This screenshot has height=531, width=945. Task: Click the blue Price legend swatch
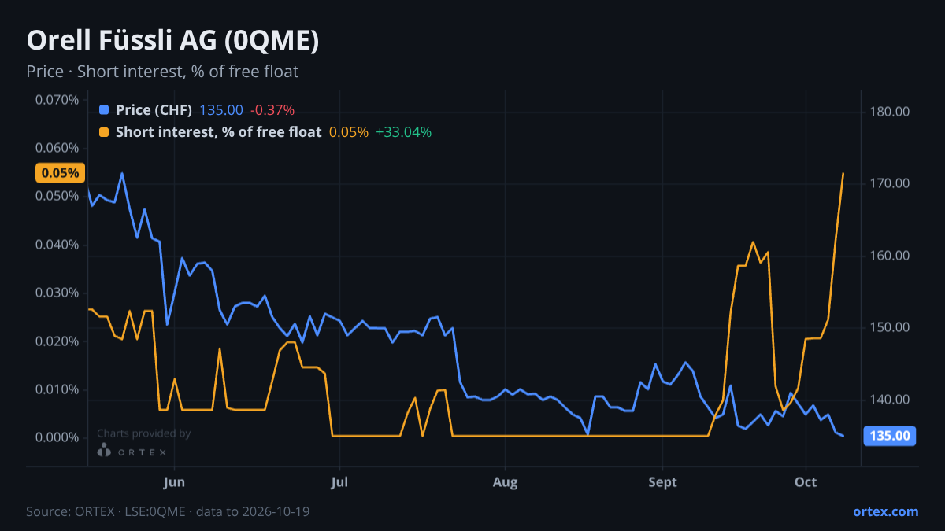pos(104,110)
